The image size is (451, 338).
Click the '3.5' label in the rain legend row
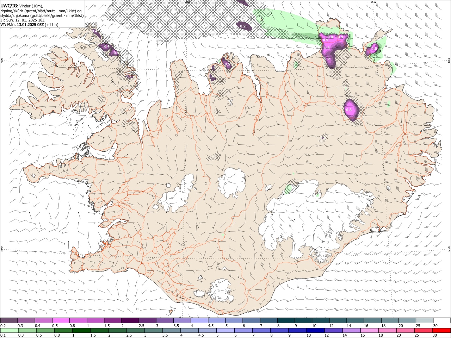165,336
